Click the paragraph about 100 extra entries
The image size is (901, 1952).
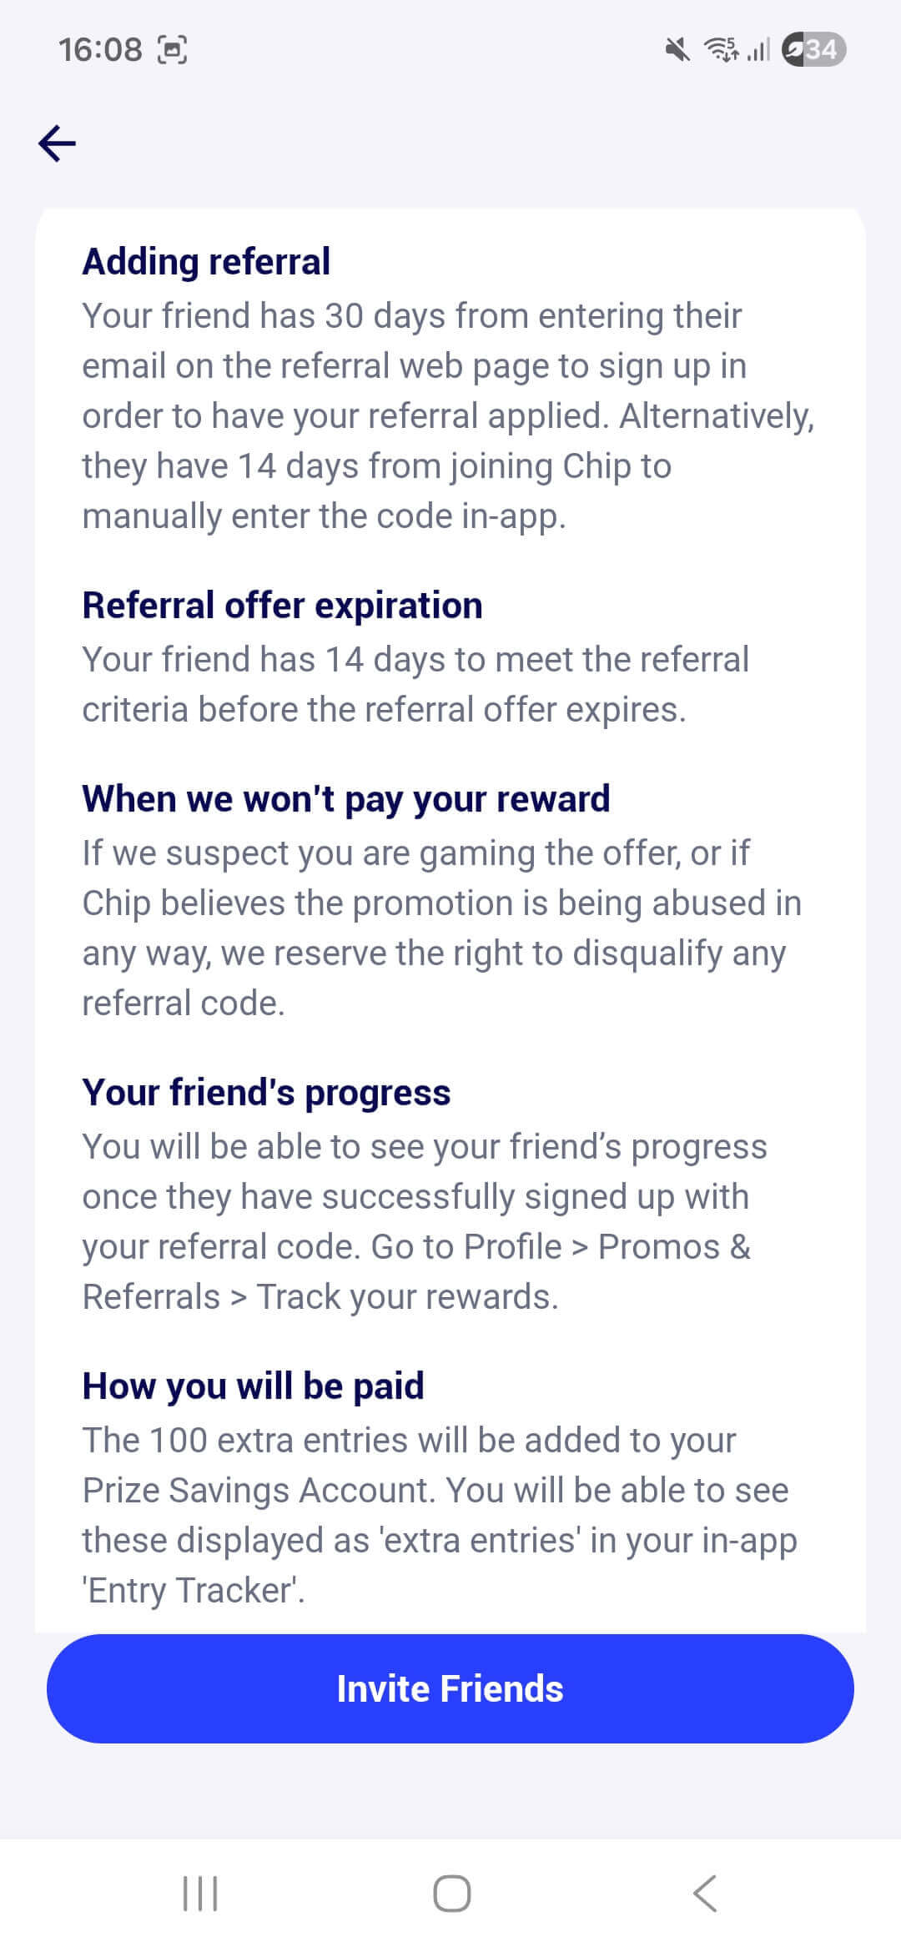(438, 1515)
